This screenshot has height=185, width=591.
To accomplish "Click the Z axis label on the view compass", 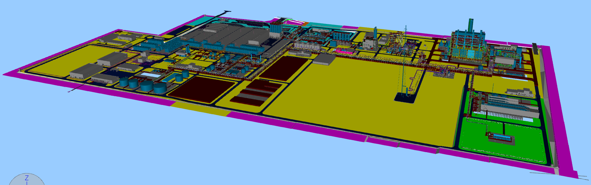I will [27, 178].
